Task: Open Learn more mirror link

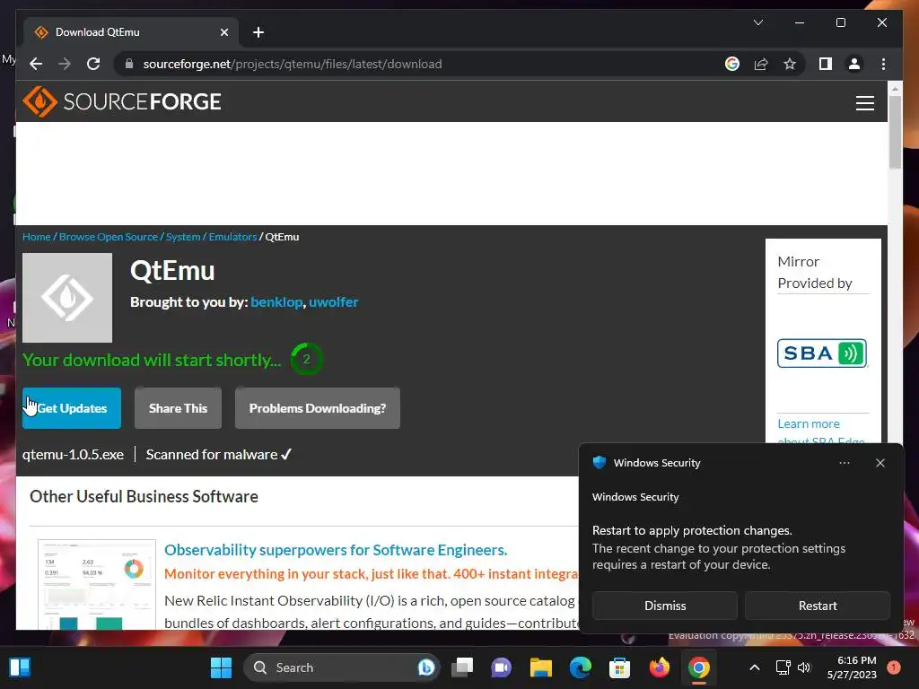Action: 809,423
